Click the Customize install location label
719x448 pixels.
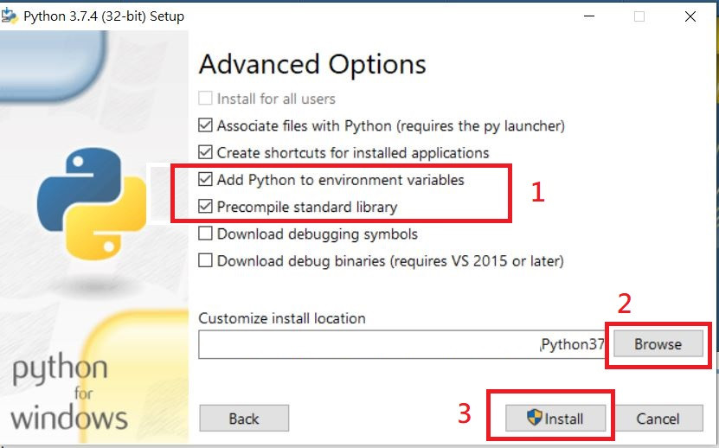pos(282,318)
